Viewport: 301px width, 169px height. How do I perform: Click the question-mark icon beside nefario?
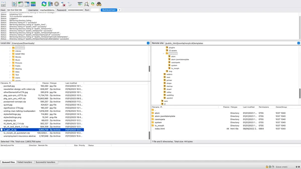point(165,74)
